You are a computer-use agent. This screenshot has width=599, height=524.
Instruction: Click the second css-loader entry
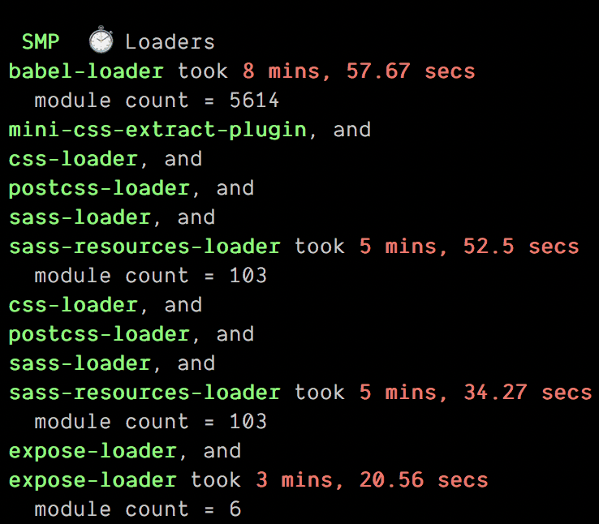coord(73,305)
